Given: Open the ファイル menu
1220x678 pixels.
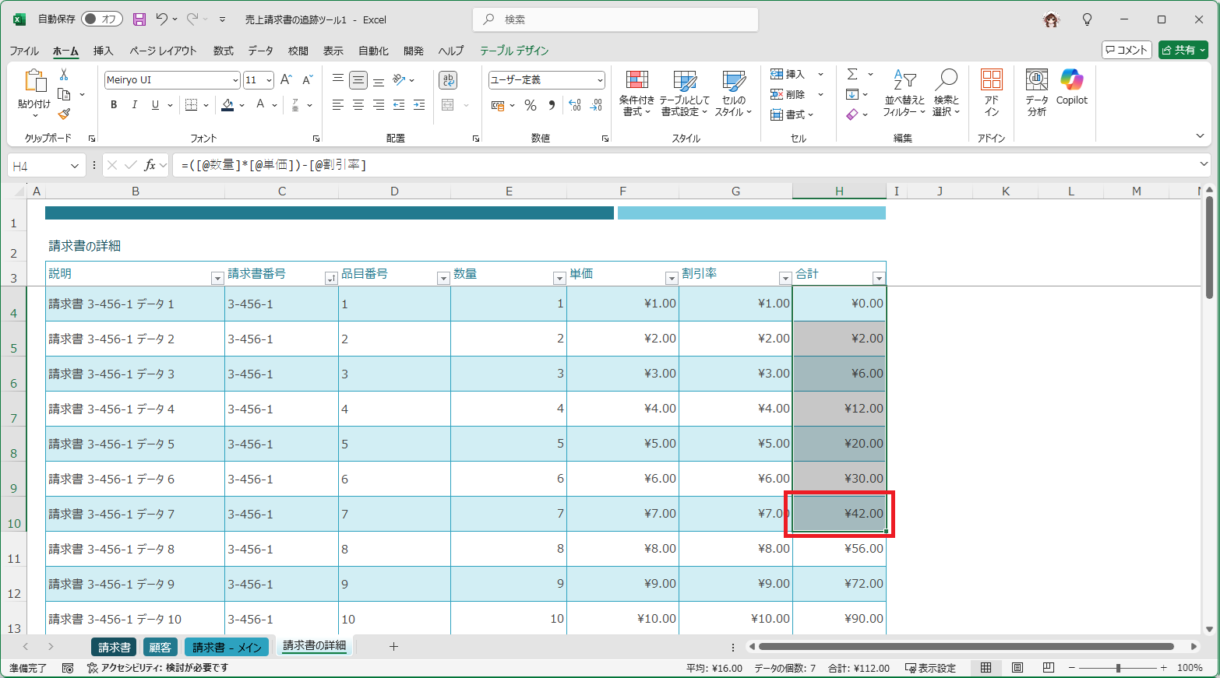Looking at the screenshot, I should 24,51.
